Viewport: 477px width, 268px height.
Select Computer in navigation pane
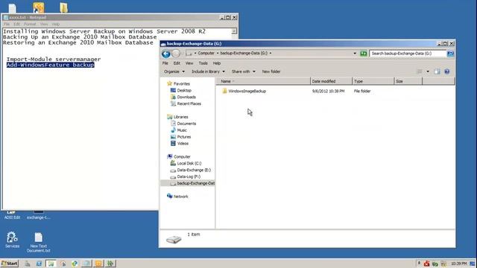point(182,156)
